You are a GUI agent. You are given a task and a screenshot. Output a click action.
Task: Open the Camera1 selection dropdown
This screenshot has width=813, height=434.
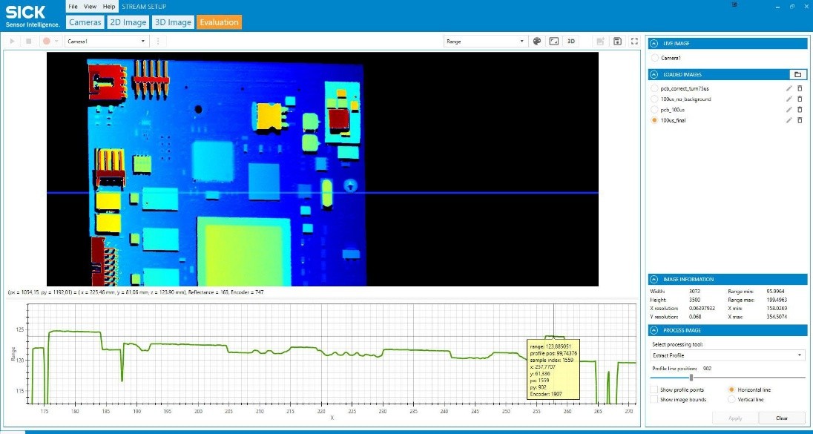pos(108,42)
